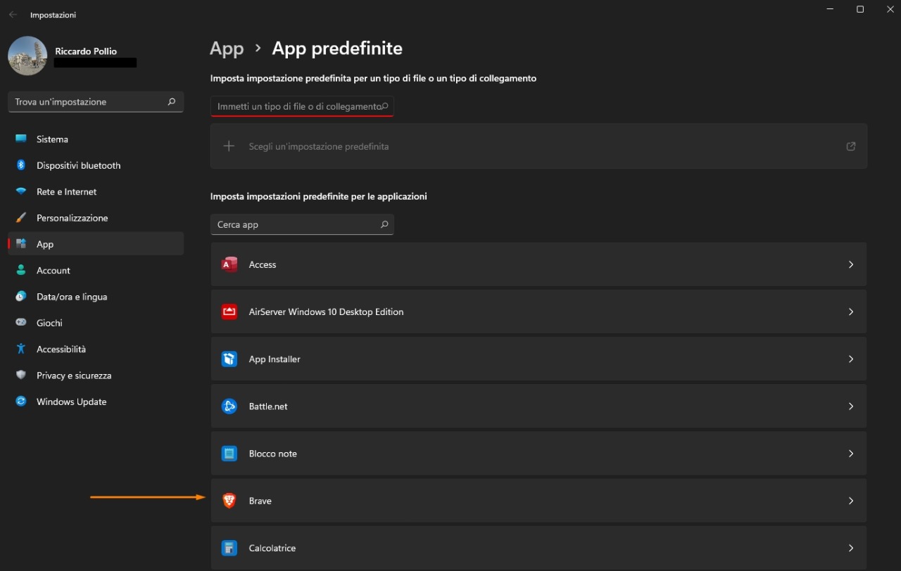This screenshot has height=571, width=901.
Task: Open Personalizzazione settings
Action: coord(96,218)
